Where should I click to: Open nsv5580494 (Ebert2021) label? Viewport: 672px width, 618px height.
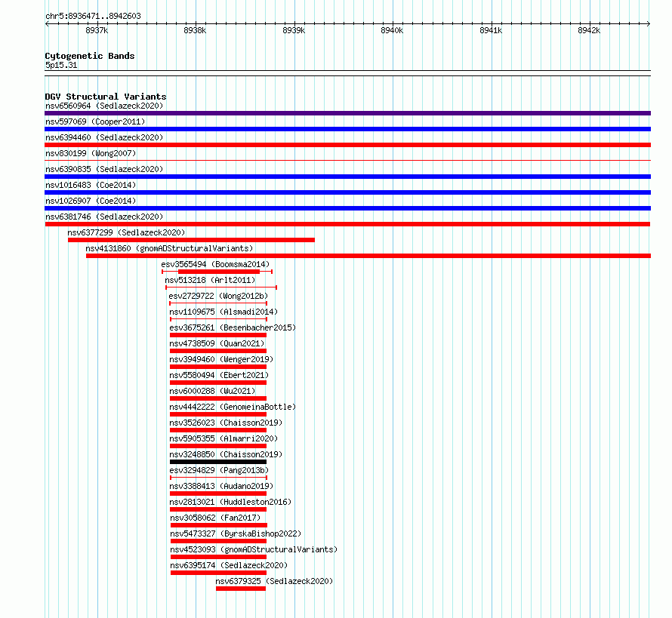point(219,375)
